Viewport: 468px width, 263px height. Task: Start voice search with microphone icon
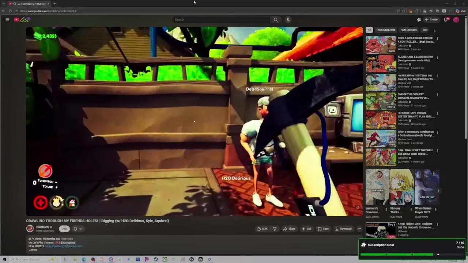[x=288, y=20]
